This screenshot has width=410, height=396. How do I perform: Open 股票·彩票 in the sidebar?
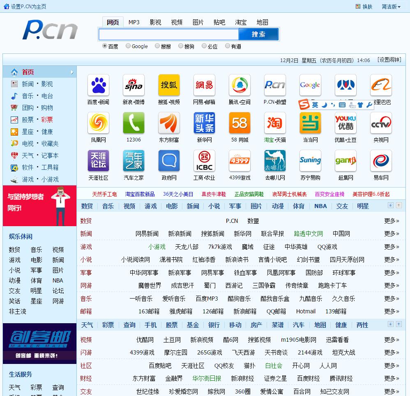click(37, 120)
